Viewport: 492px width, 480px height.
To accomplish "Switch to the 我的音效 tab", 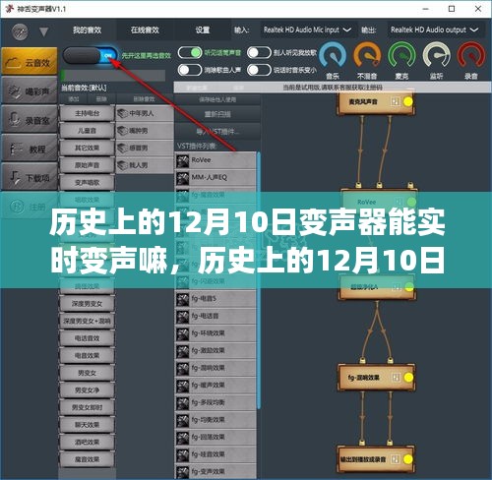I will click(88, 30).
